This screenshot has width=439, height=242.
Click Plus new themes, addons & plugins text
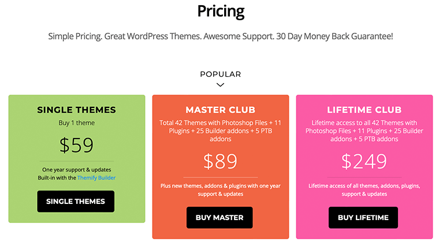[220, 189]
